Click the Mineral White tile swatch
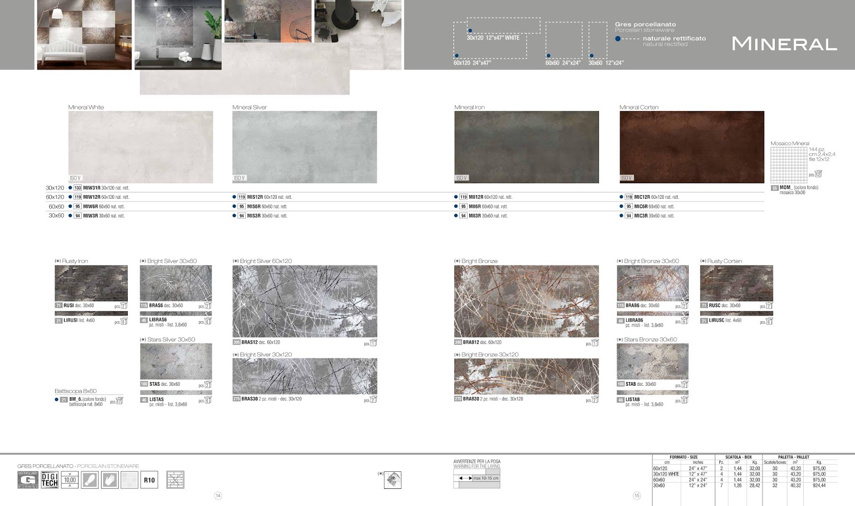This screenshot has width=855, height=506. [x=141, y=147]
